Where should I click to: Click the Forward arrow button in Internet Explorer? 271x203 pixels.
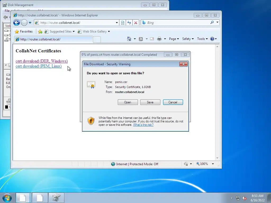[x=24, y=23]
